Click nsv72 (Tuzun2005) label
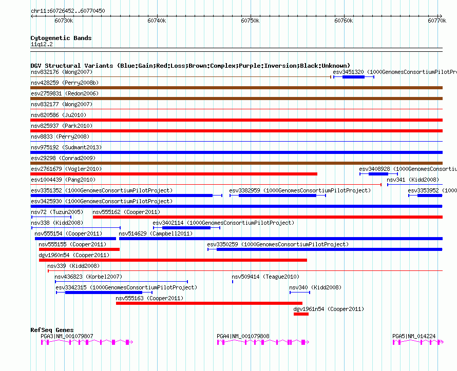 click(x=57, y=212)
